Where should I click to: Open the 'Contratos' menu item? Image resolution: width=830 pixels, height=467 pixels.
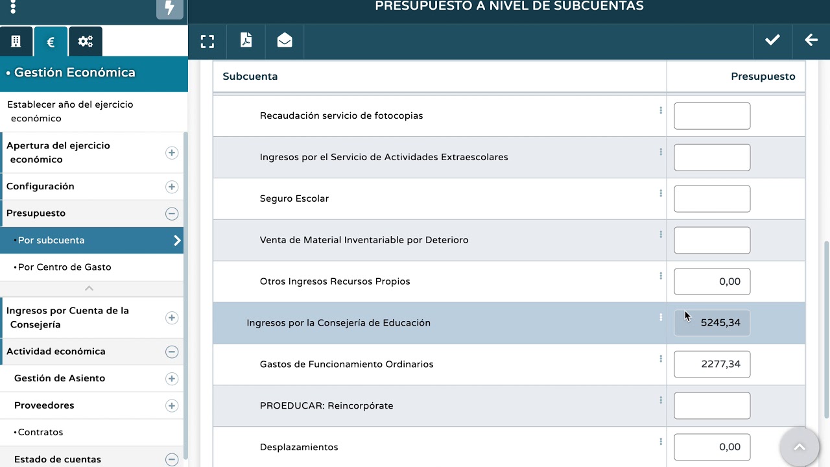[x=91, y=433]
